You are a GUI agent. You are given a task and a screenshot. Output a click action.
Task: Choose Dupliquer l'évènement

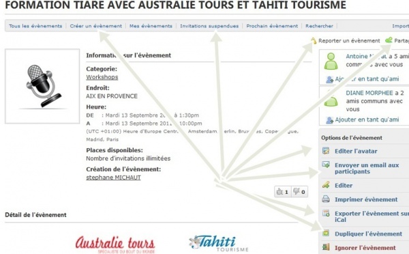click(x=368, y=234)
